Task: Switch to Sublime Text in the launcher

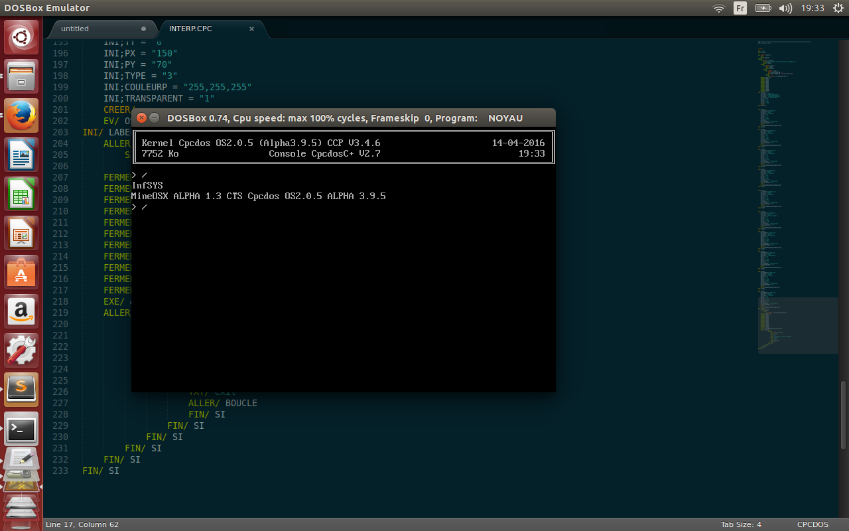Action: [21, 390]
